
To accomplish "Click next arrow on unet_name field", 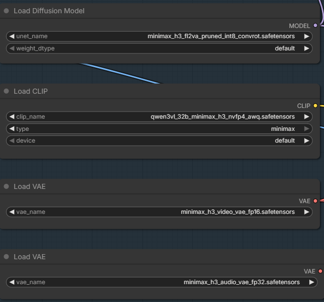I will [307, 36].
